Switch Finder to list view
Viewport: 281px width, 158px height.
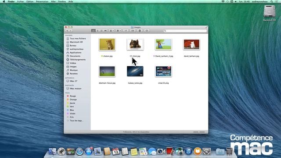click(x=97, y=31)
